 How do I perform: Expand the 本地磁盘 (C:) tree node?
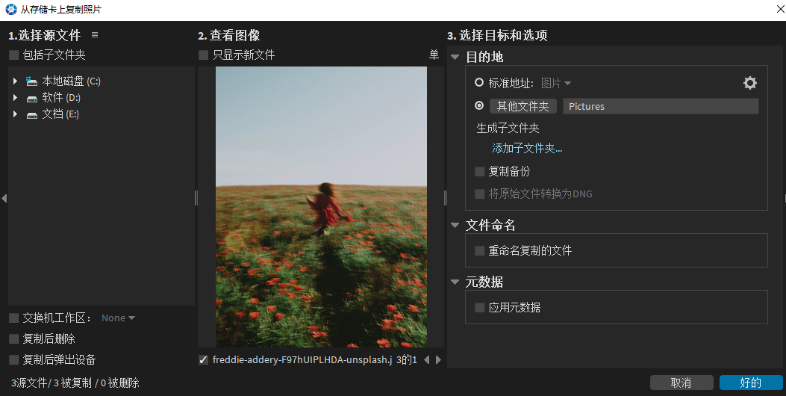(15, 81)
